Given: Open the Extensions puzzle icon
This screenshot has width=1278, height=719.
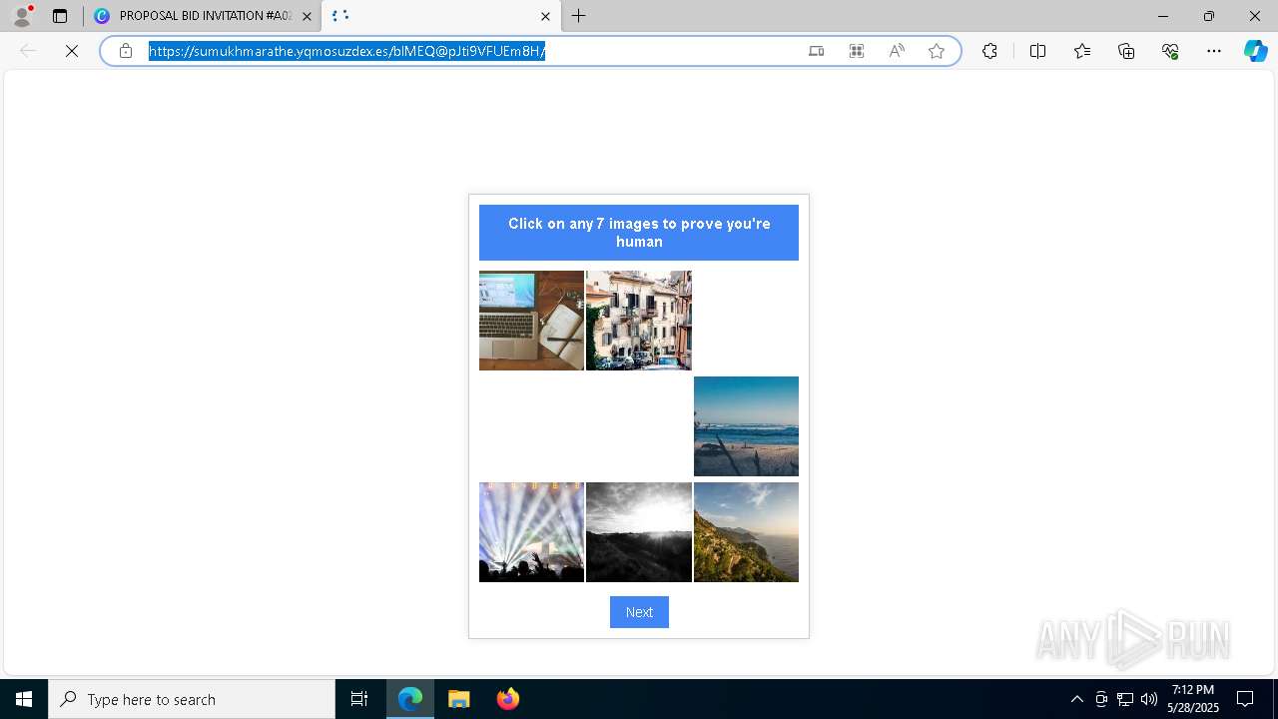Looking at the screenshot, I should [x=989, y=51].
